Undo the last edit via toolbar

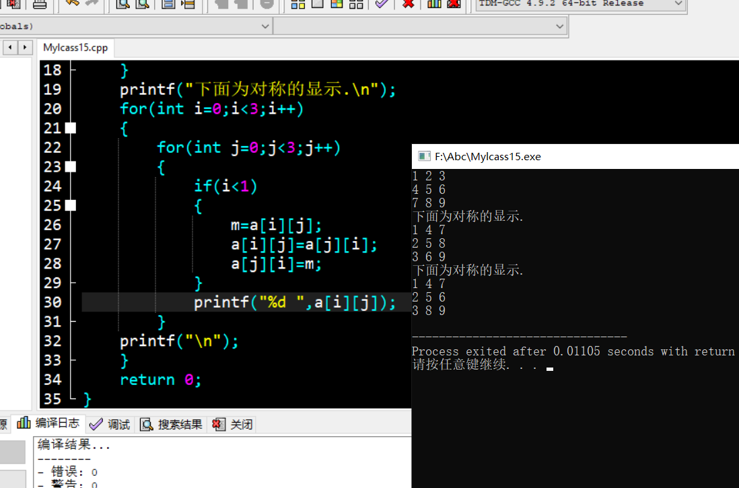point(72,3)
